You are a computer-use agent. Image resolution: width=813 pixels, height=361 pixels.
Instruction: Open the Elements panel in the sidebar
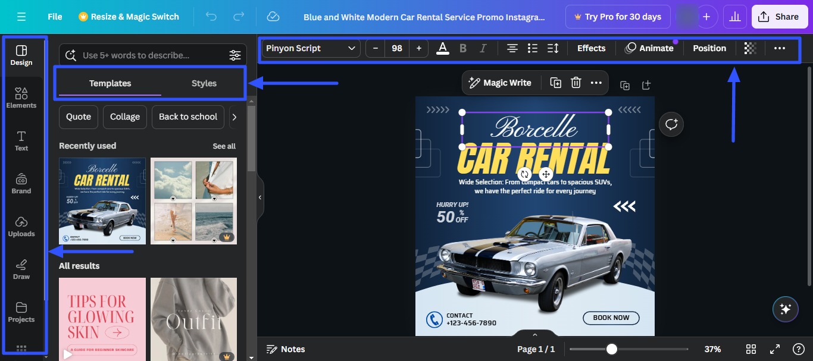21,98
